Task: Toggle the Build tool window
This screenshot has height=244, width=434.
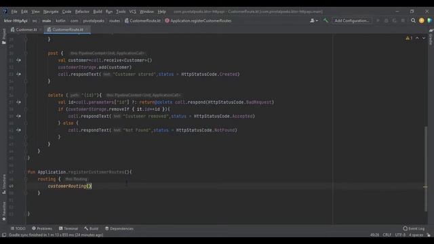Action: pos(92,228)
